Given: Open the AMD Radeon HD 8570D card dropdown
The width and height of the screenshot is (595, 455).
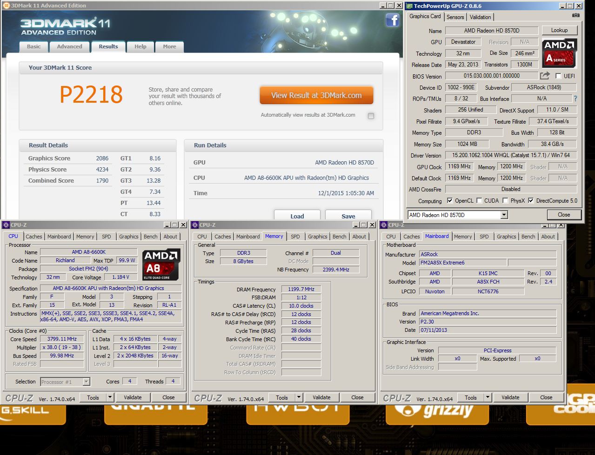Looking at the screenshot, I should (504, 215).
